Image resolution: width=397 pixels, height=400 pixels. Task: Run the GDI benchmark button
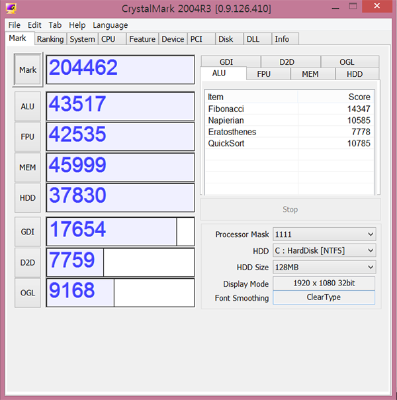coord(28,232)
